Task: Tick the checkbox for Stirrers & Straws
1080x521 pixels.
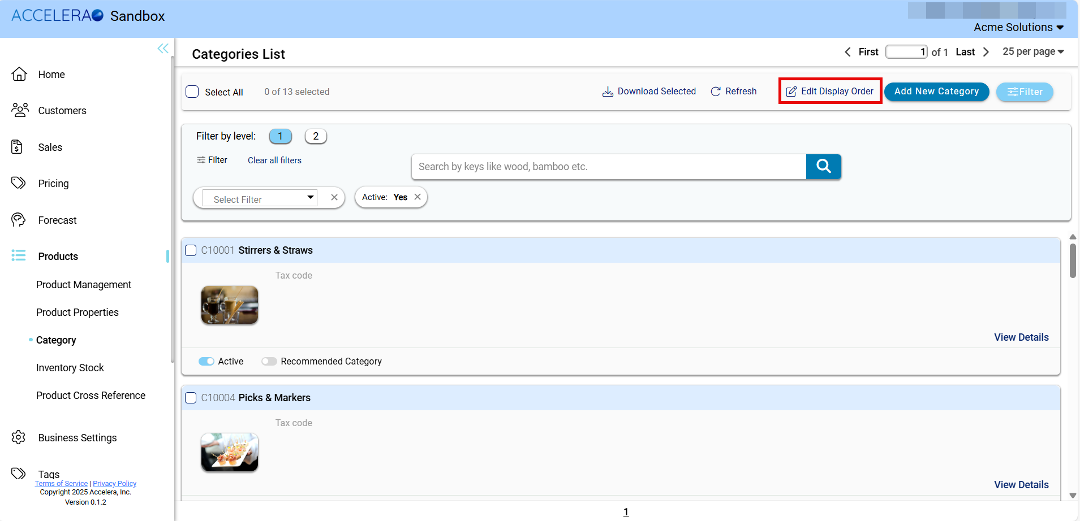Action: point(191,250)
